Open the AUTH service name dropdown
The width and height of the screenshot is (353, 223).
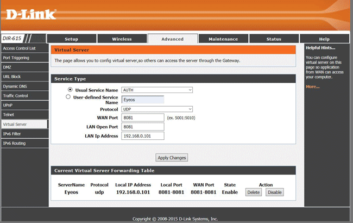click(157, 90)
